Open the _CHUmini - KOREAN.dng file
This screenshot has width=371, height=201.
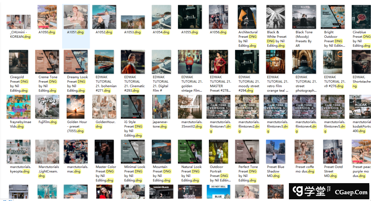pyautogui.click(x=19, y=22)
